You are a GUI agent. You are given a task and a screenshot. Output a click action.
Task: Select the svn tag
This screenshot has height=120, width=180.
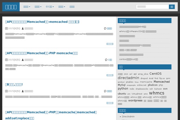click(x=165, y=89)
